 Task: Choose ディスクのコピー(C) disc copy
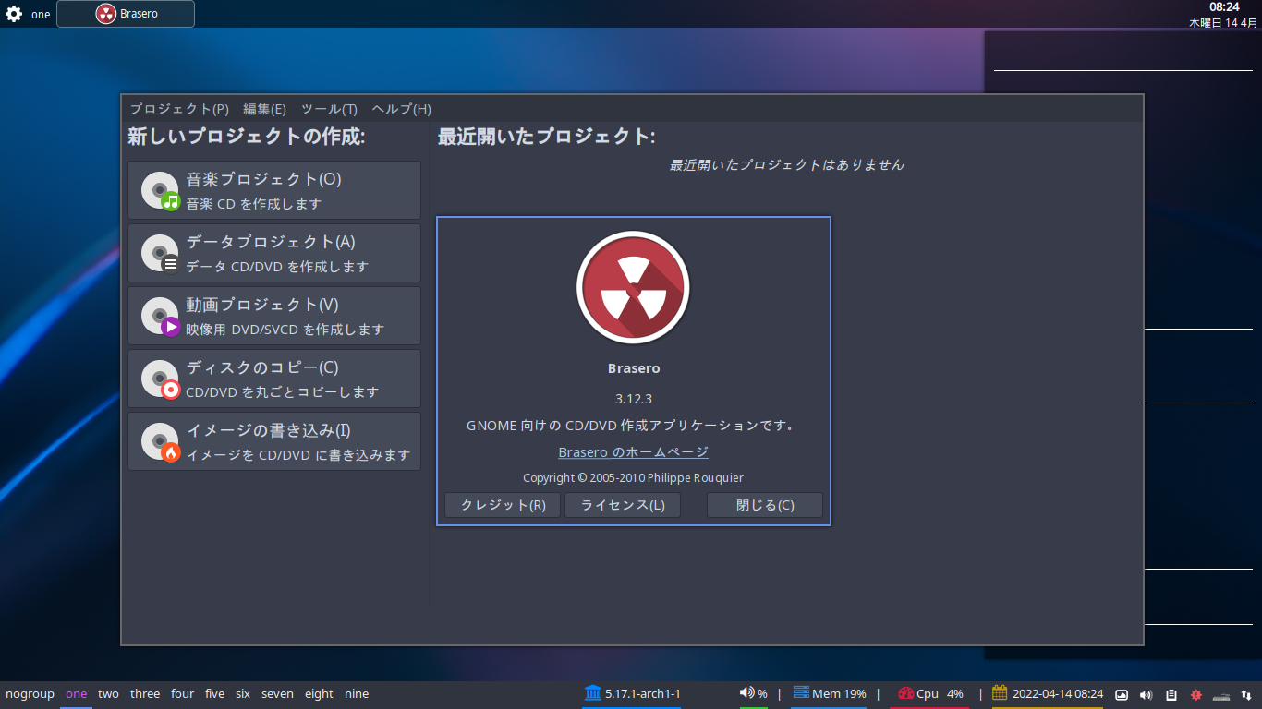(x=274, y=379)
